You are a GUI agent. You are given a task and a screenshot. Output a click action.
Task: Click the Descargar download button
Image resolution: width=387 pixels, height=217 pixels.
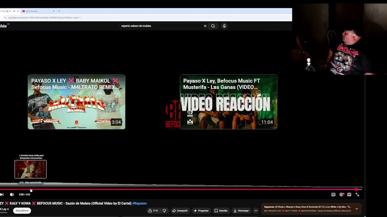pyautogui.click(x=241, y=211)
